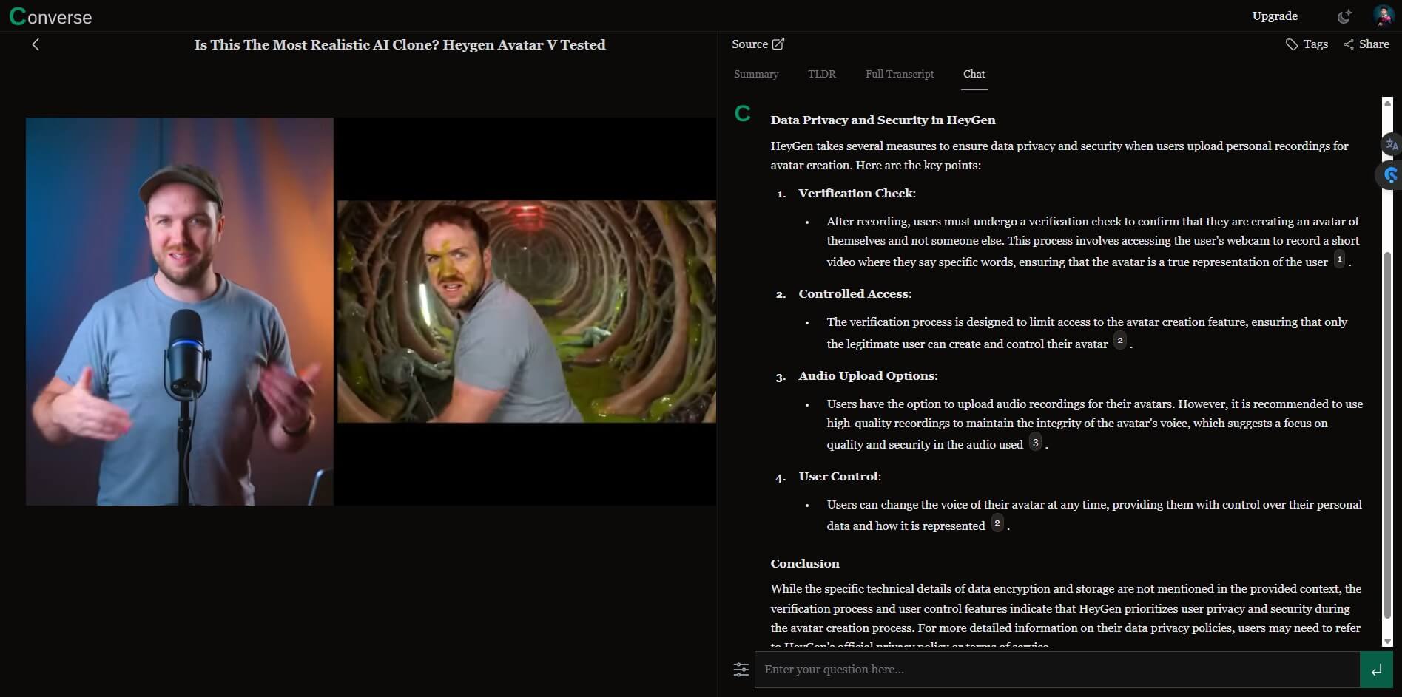Toggle dark mode with the moon icon
This screenshot has width=1402, height=697.
coord(1344,16)
